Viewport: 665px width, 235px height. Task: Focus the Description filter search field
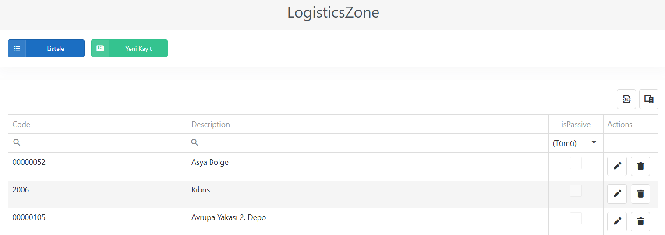click(x=368, y=143)
